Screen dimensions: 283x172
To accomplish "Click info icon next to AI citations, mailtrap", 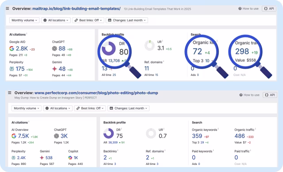I will [27, 33].
